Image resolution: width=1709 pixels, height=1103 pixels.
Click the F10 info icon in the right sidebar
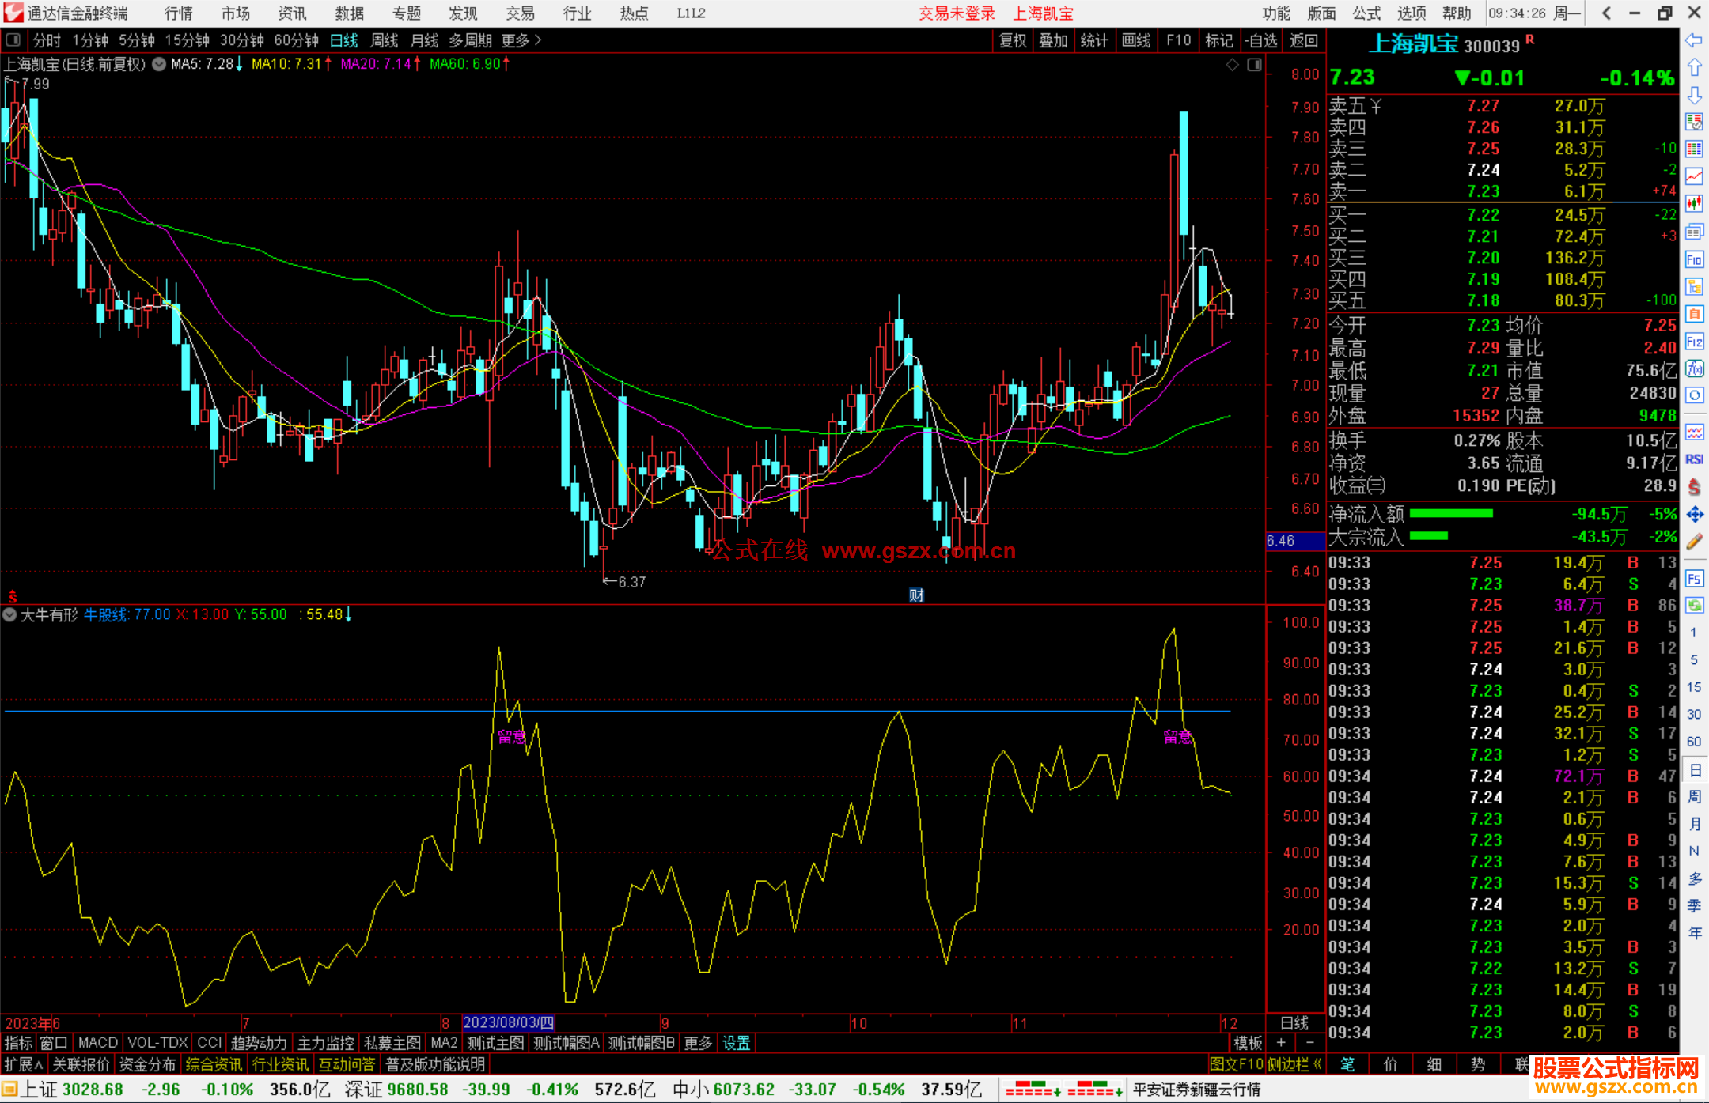pos(1694,259)
